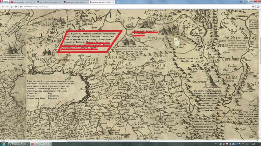The height and width of the screenshot is (146, 261).
Task: Switch keyboard language RU indicator
Action: coord(216,144)
